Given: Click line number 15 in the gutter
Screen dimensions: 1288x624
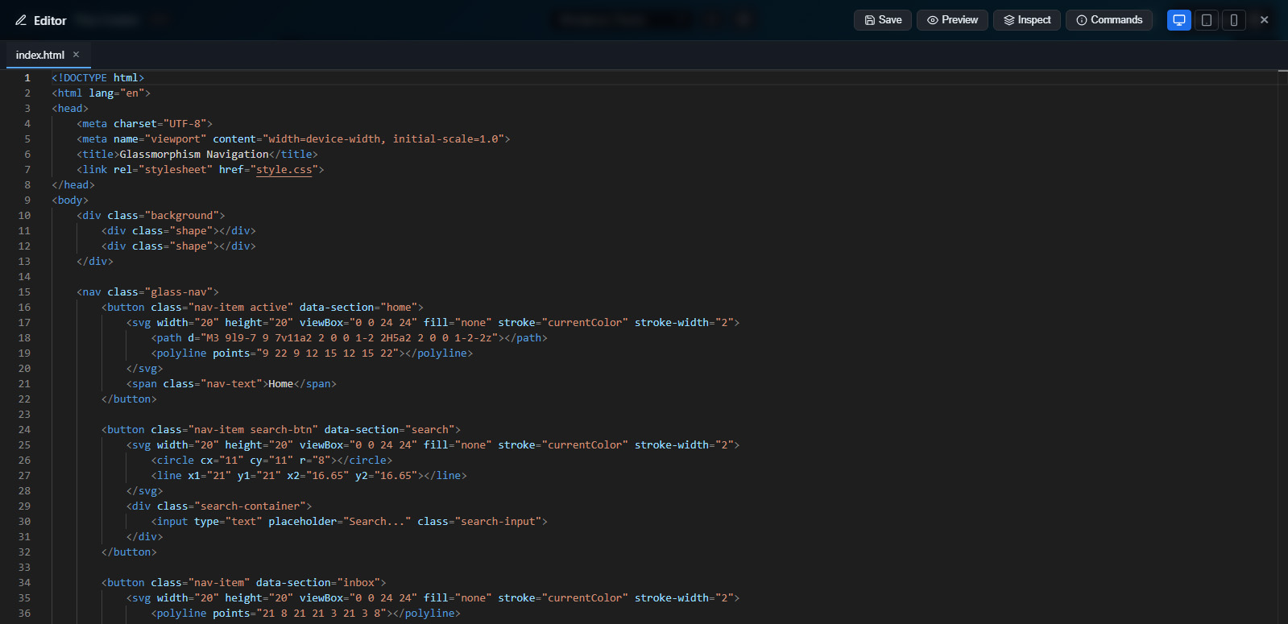Looking at the screenshot, I should (24, 292).
